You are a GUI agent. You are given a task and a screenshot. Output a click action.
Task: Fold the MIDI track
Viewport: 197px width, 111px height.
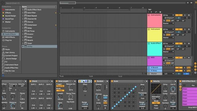coord(149,58)
